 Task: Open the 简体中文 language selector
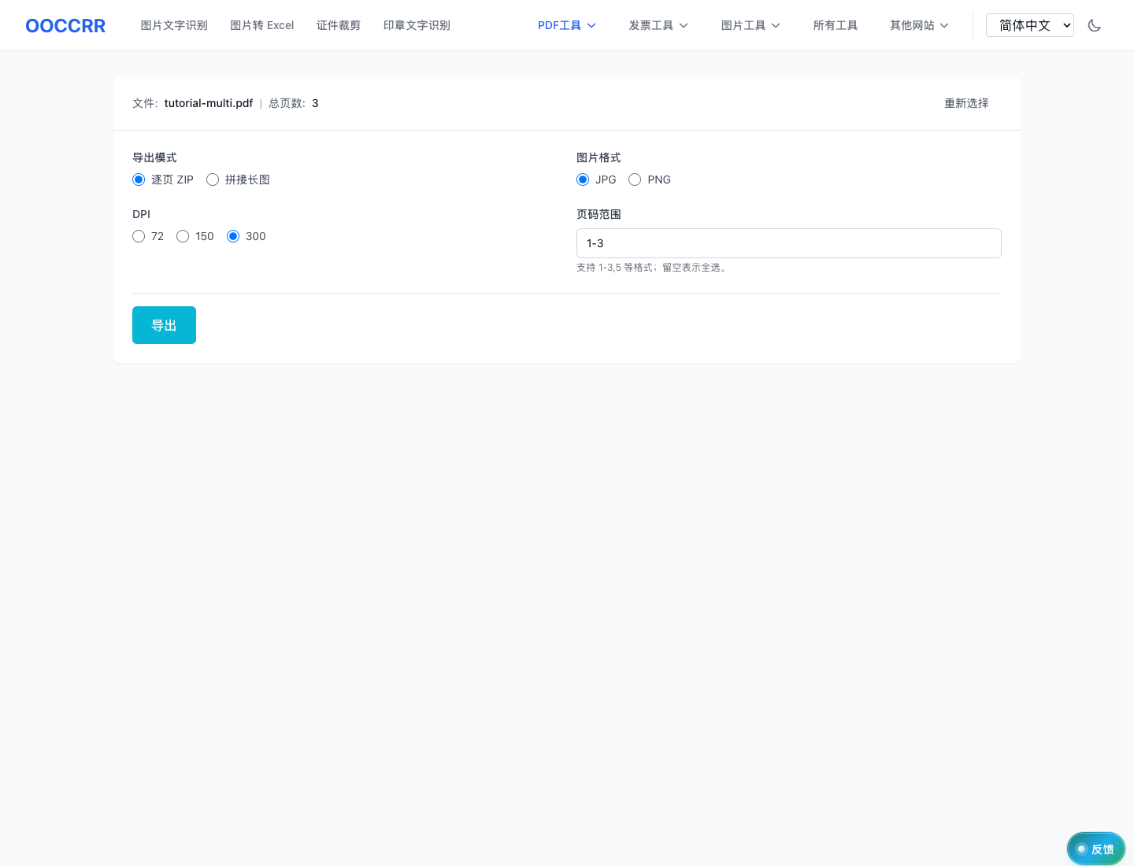(1029, 25)
